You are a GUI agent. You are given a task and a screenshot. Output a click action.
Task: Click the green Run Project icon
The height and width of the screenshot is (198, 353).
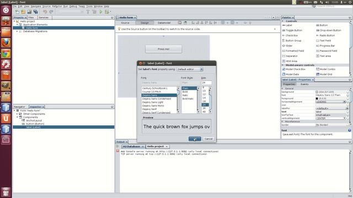point(101,12)
